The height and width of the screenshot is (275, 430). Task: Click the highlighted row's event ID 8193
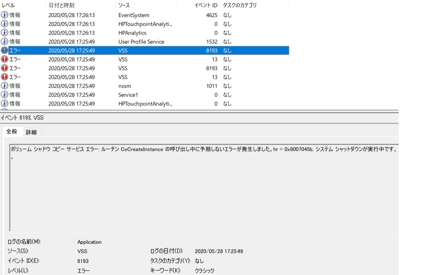click(212, 50)
